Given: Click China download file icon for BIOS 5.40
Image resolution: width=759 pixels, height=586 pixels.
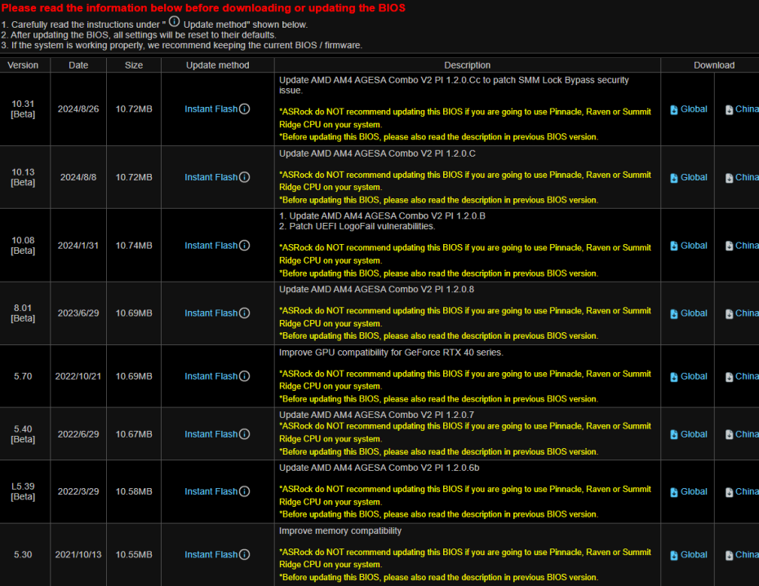Looking at the screenshot, I should click(x=729, y=434).
